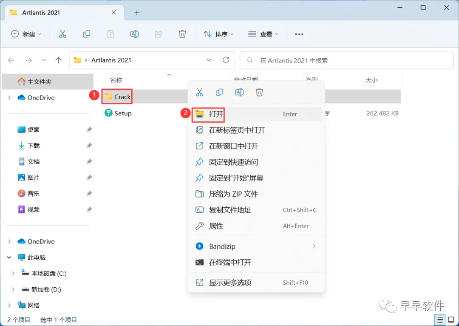Screen dimensions: 459x326
Task: Switch to details view icon in status bar
Action: tap(440, 320)
